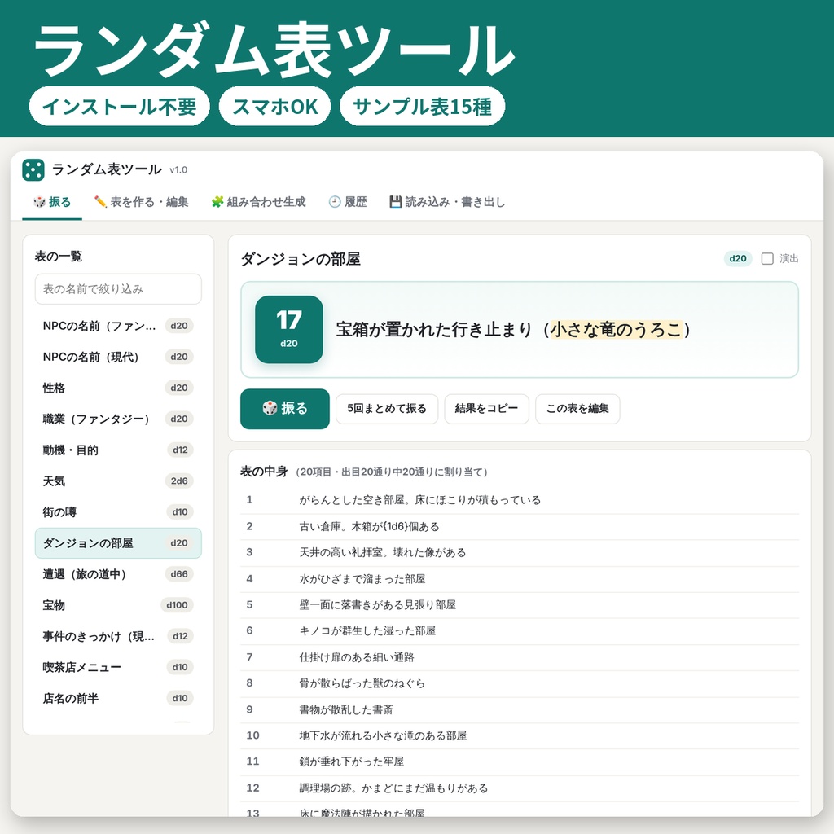Click entry 3 天井の高い礼拝室 row

520,553
